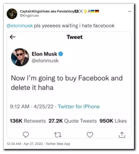This screenshot has height=154, width=139.
Task: Click the Twitter for iPhone source link
Action: (79, 106)
